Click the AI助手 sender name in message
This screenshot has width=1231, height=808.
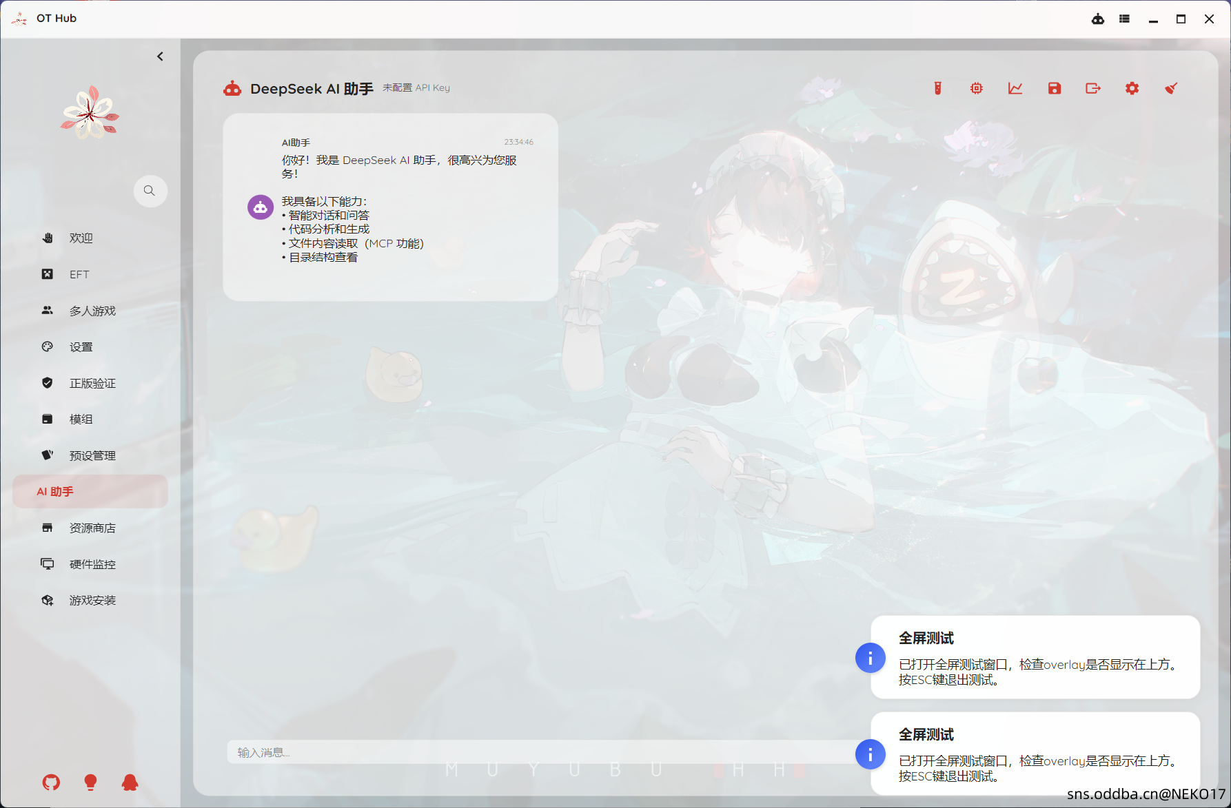pos(296,143)
